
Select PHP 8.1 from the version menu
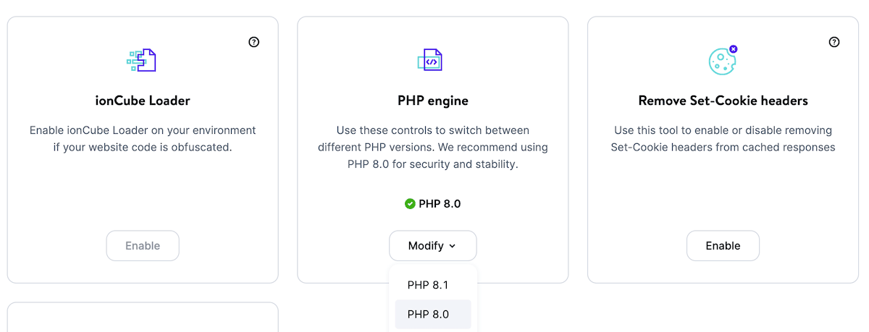428,285
